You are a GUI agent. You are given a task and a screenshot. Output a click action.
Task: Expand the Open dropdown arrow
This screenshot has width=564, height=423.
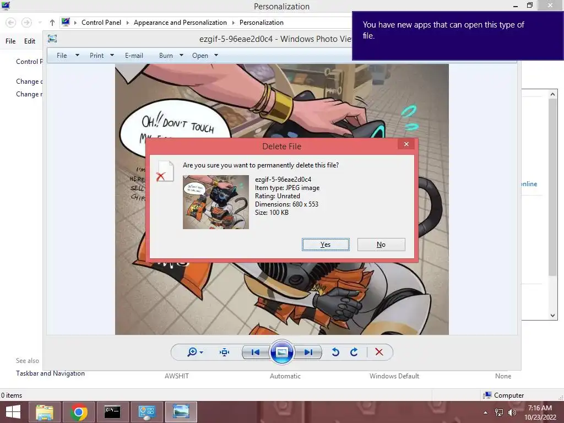click(216, 56)
